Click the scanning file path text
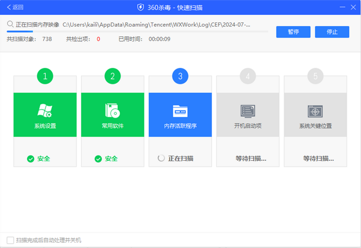Screen dimensions: 361x248 pyautogui.click(x=164, y=24)
